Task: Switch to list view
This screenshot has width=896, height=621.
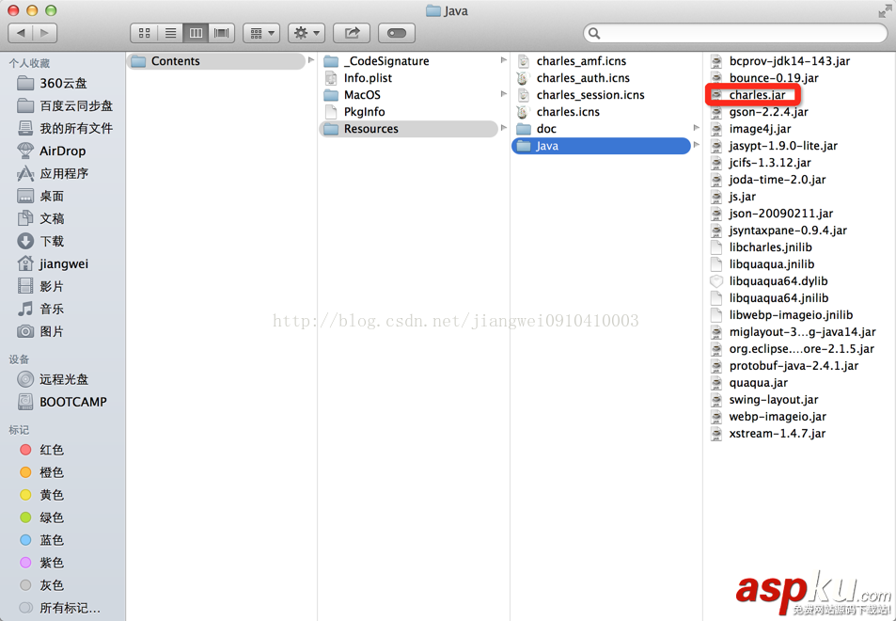Action: point(170,33)
